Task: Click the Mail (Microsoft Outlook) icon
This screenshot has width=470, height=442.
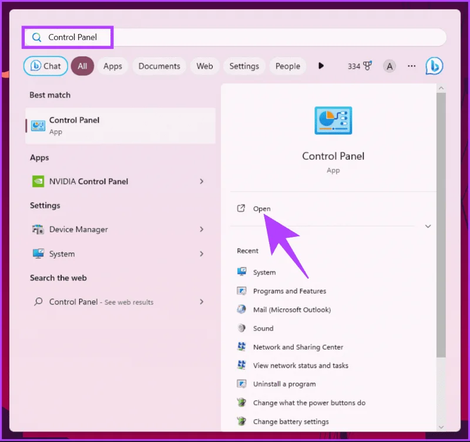Action: 241,309
